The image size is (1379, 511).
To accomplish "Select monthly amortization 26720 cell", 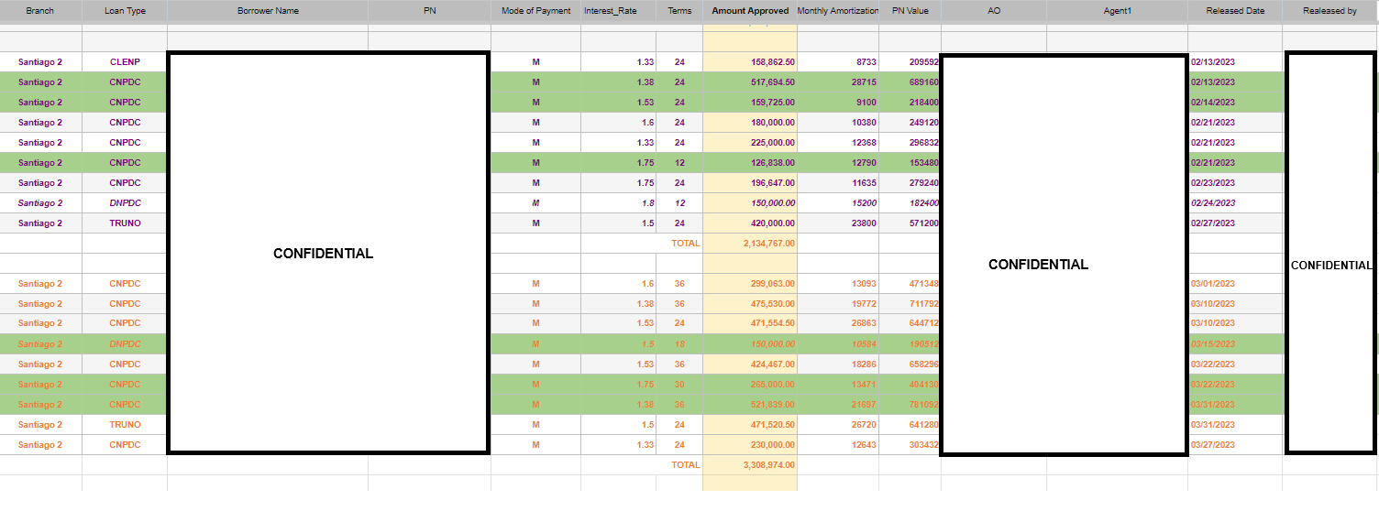I will pyautogui.click(x=838, y=425).
